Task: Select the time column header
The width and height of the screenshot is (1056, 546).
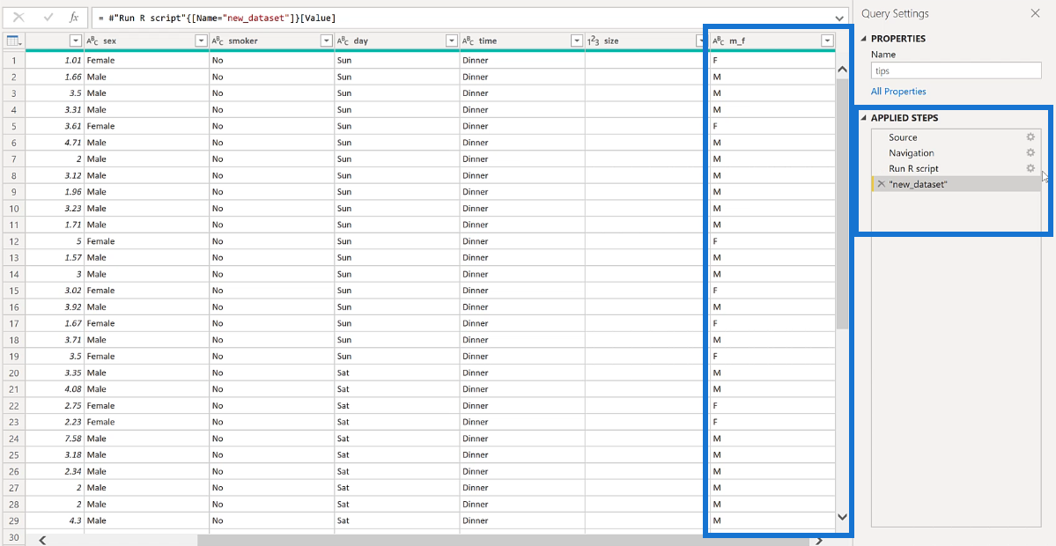Action: 522,41
